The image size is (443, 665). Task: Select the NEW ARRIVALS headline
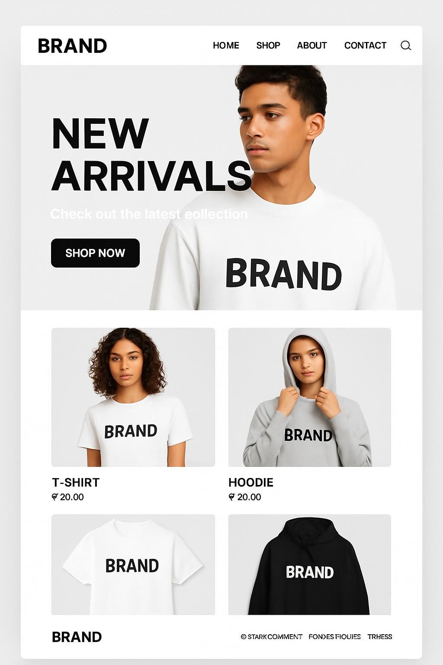tap(151, 155)
